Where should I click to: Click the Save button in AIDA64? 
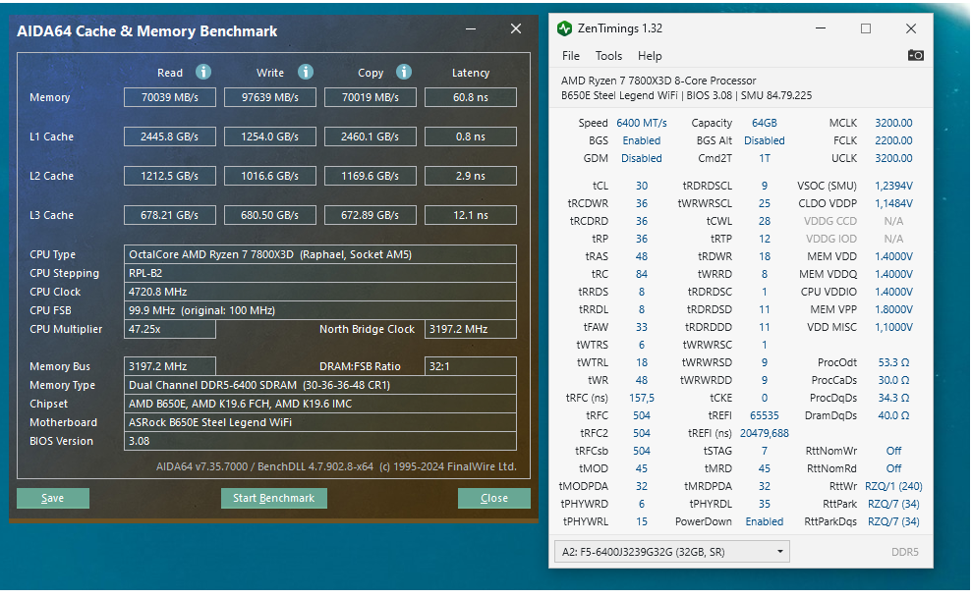coord(53,499)
